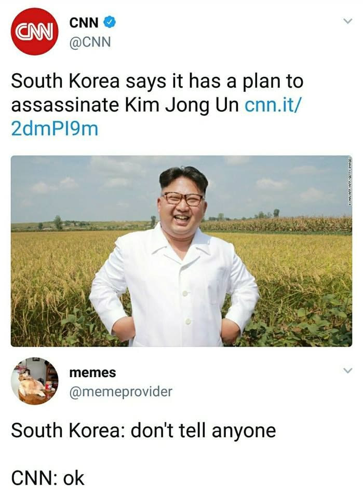The width and height of the screenshot is (363, 498).
Task: Follow the cnn.it/ shortened article link
Action: click(x=272, y=105)
